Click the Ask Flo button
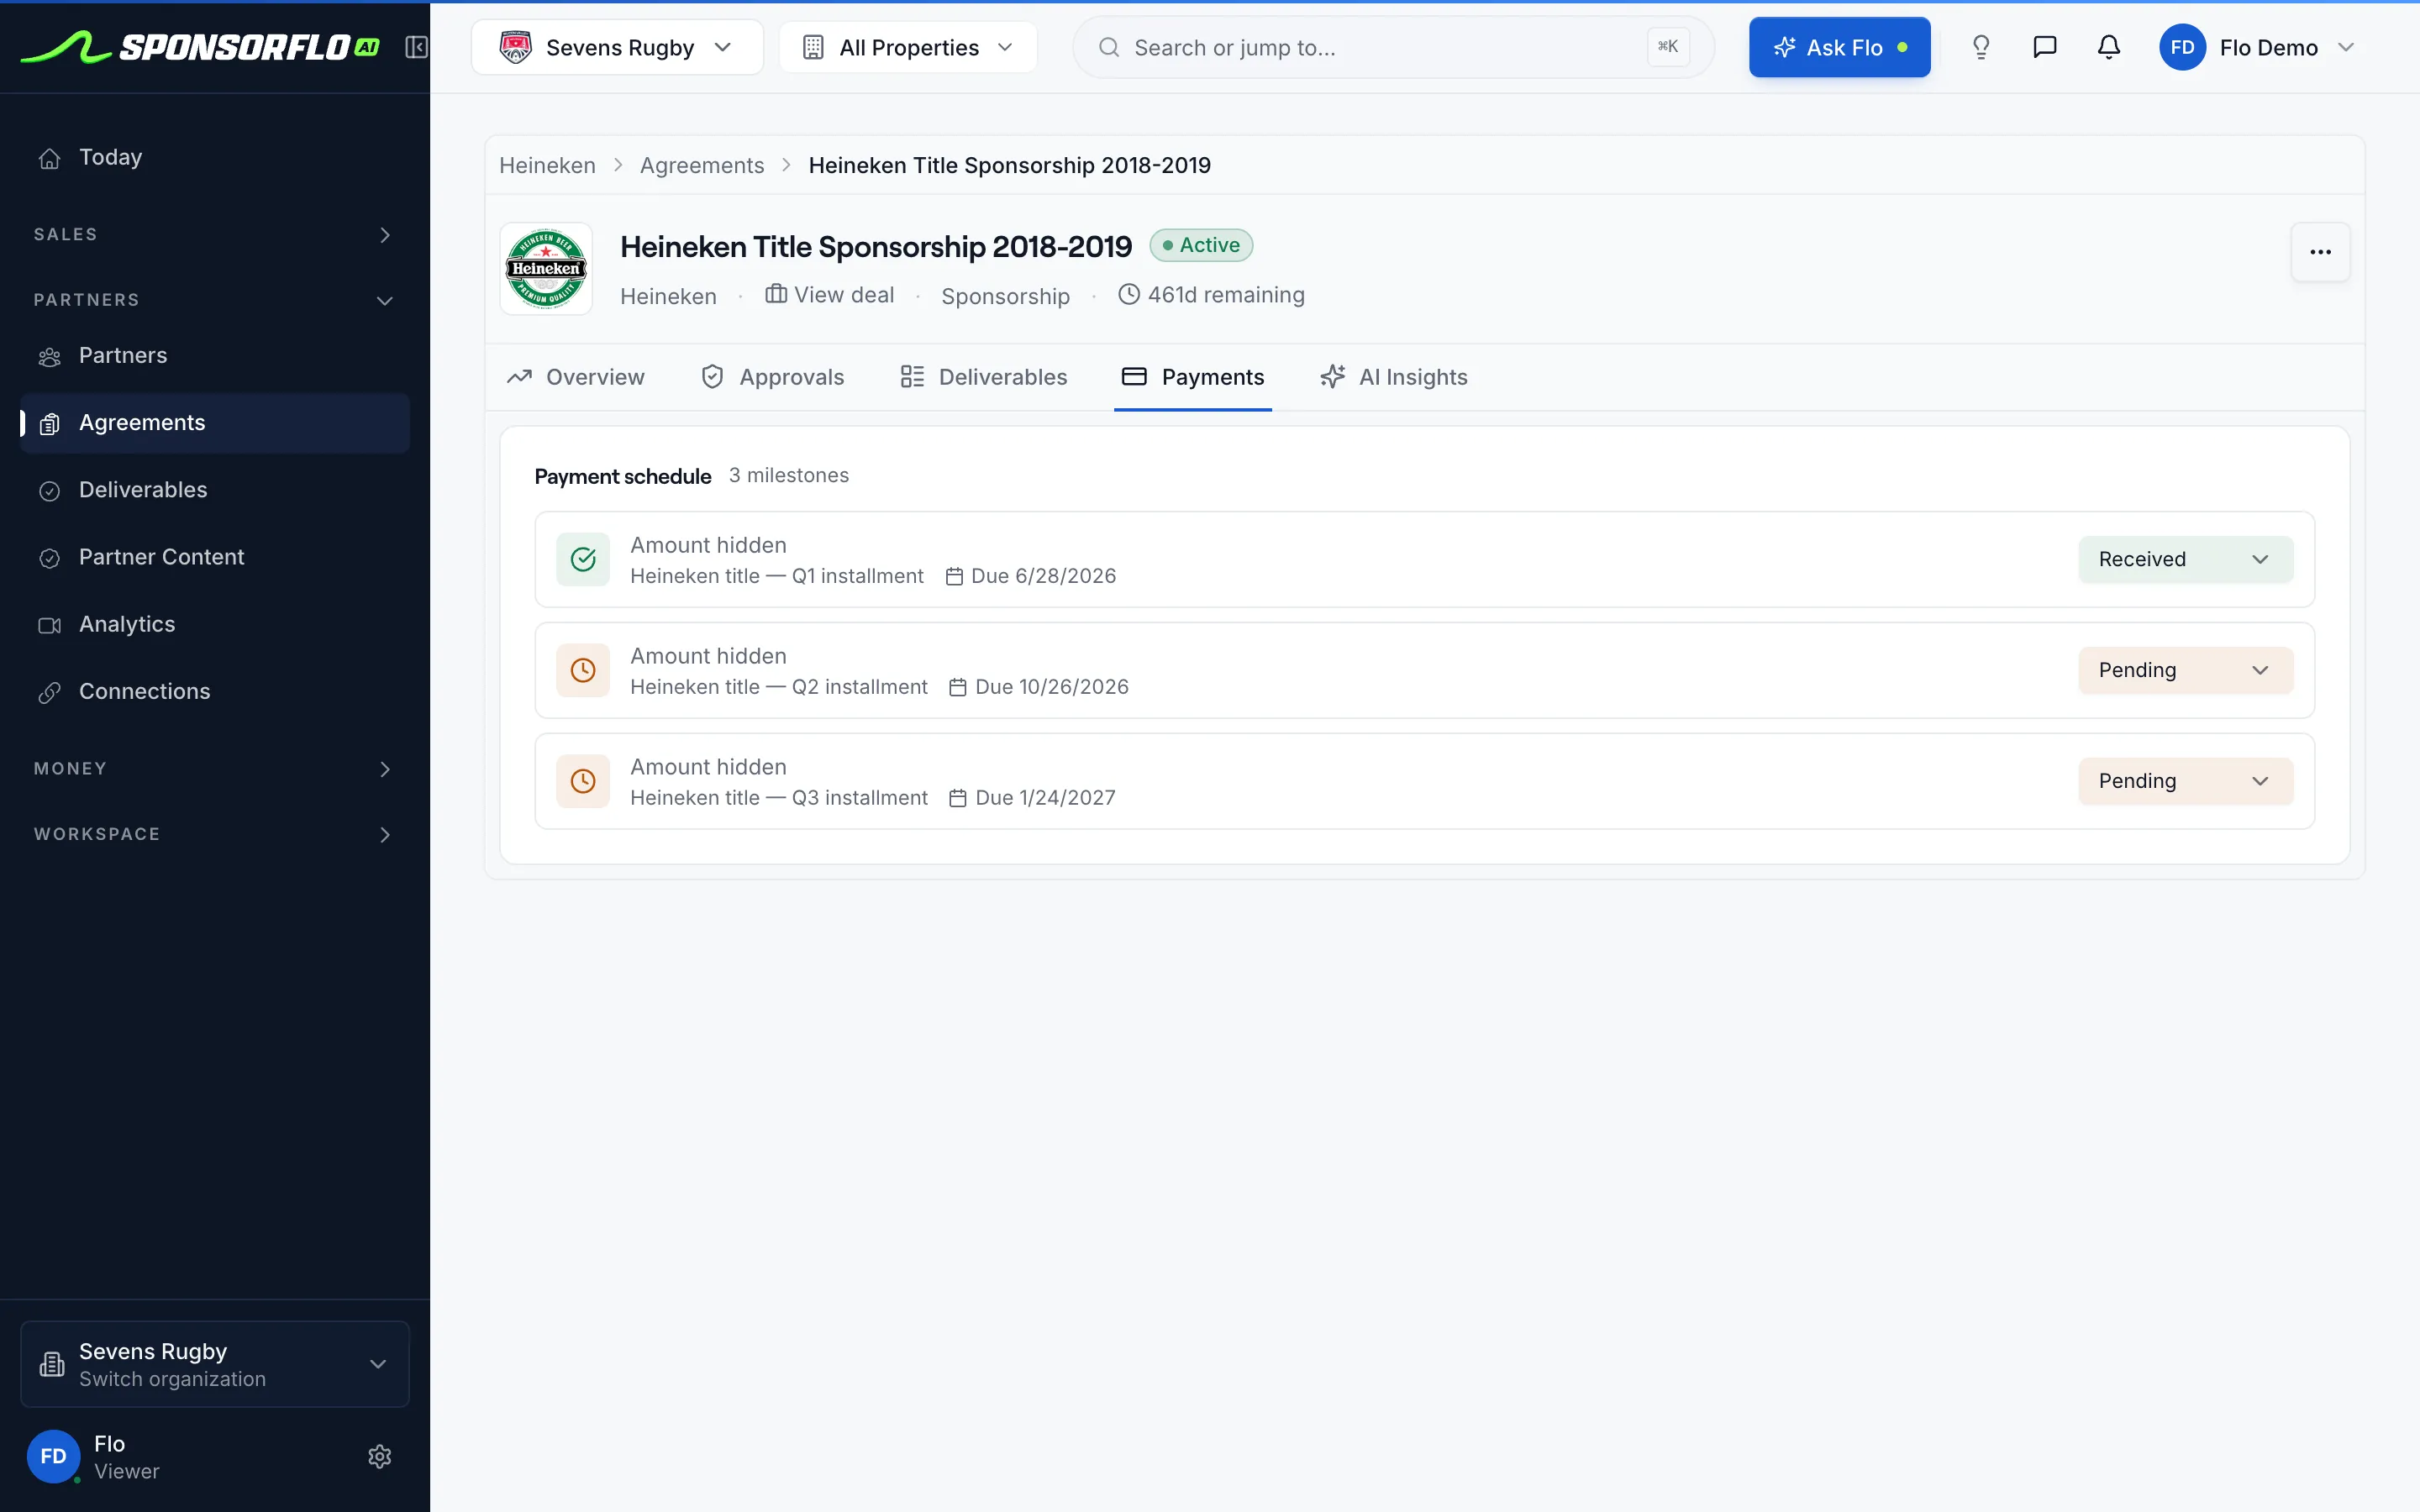The width and height of the screenshot is (2420, 1512). pyautogui.click(x=1839, y=47)
